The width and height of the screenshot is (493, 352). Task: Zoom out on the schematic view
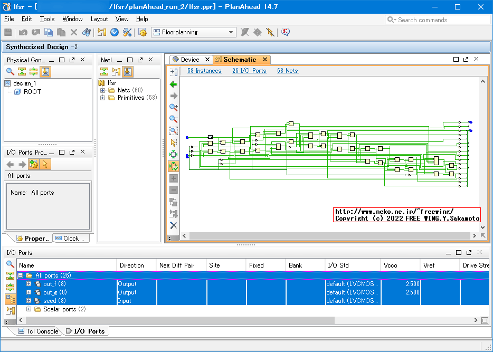click(x=173, y=119)
